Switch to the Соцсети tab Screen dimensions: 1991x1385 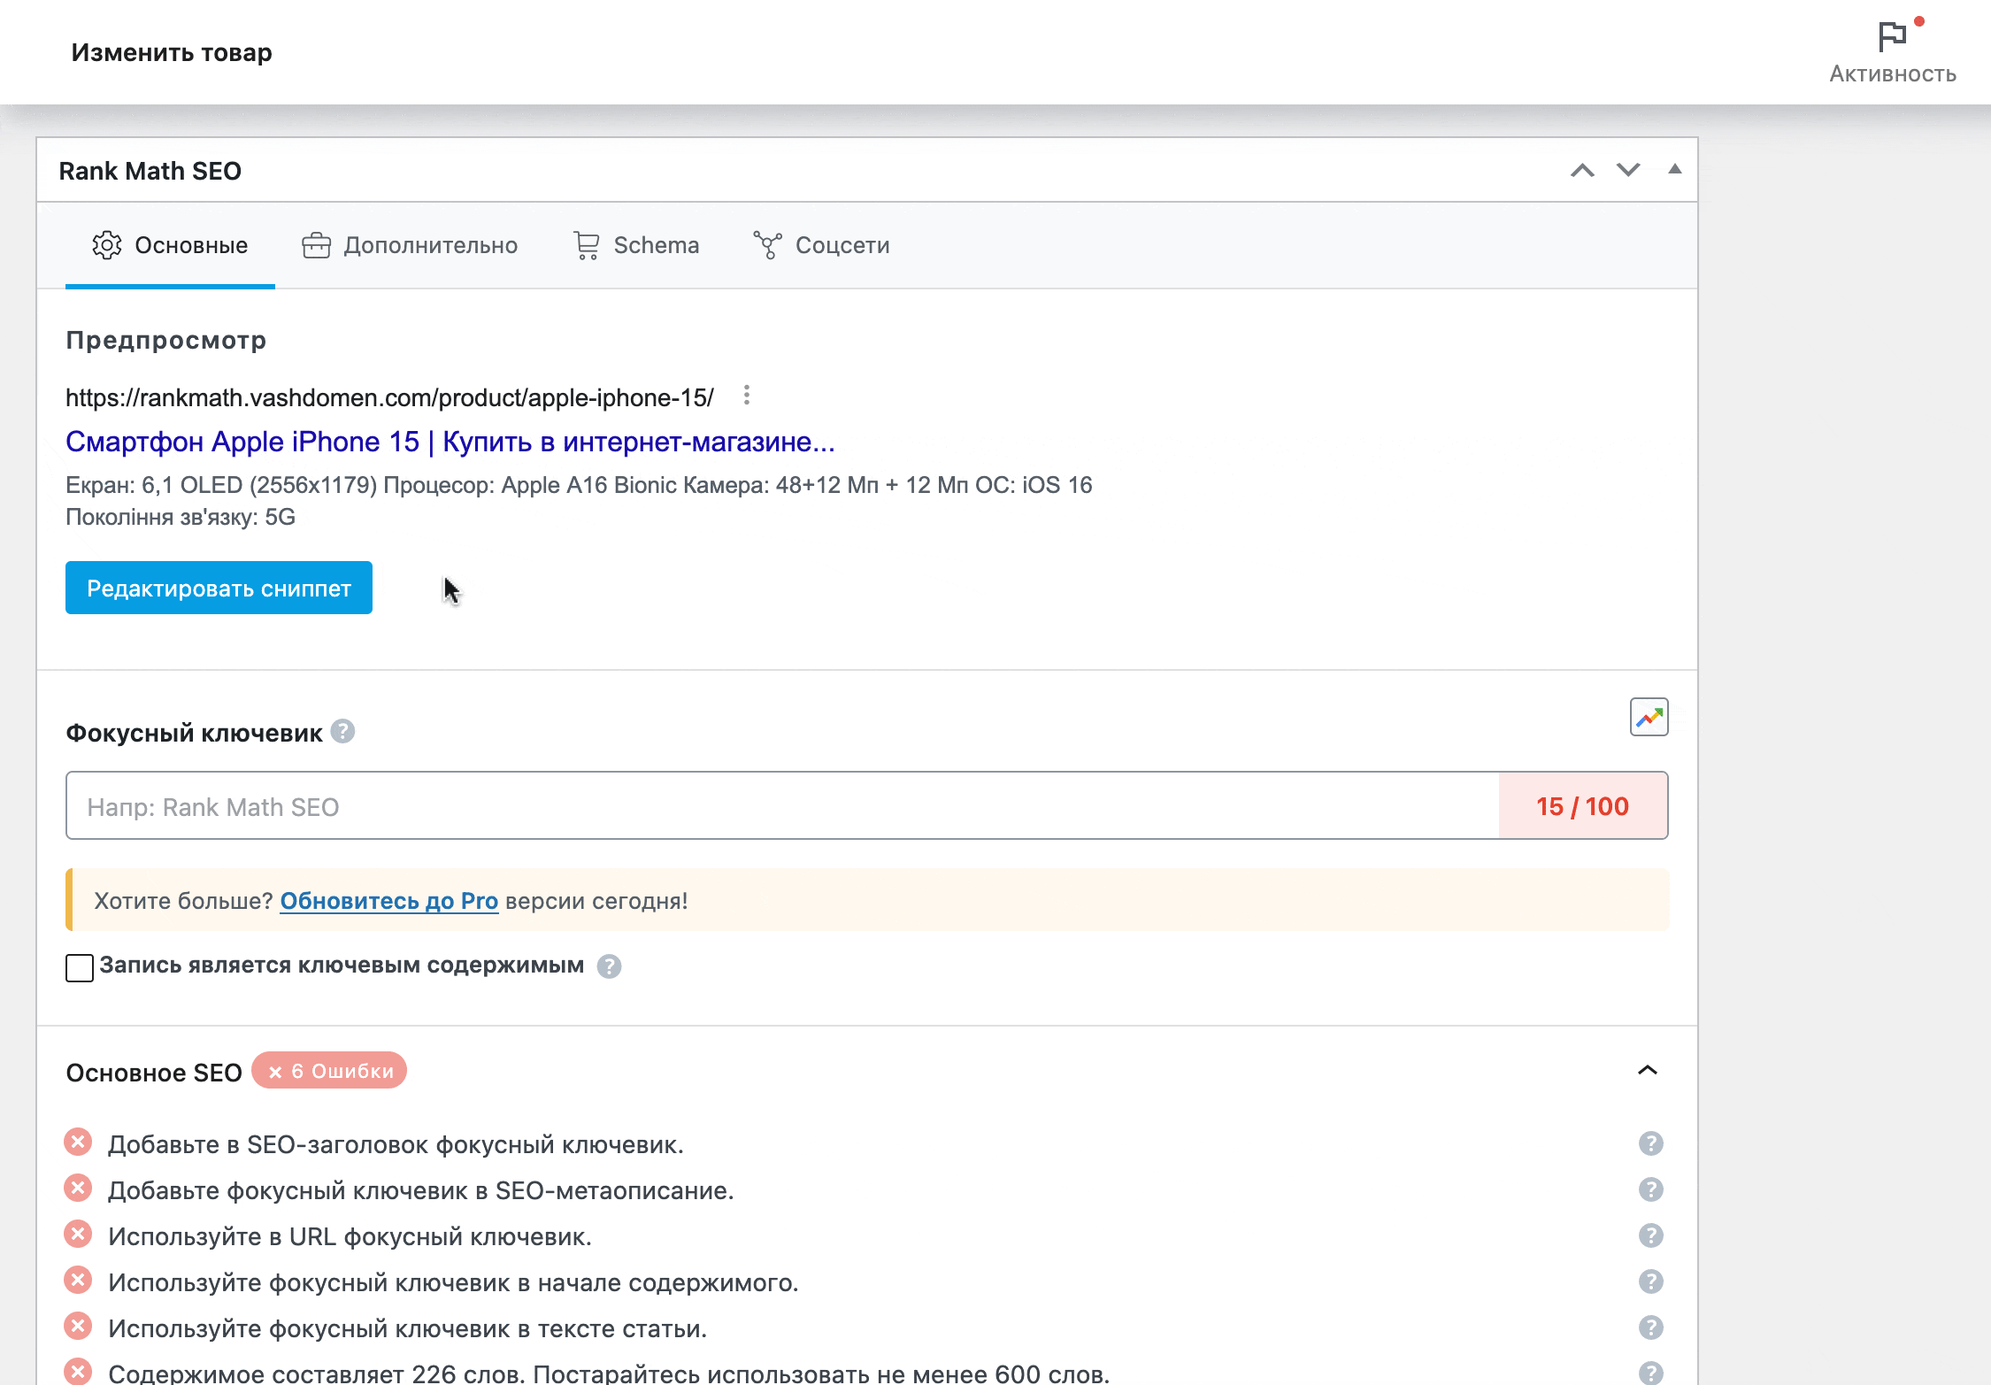point(821,245)
